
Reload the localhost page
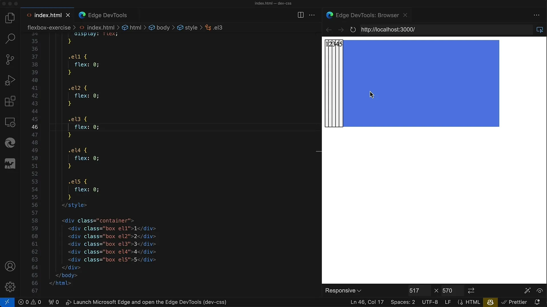pyautogui.click(x=353, y=30)
